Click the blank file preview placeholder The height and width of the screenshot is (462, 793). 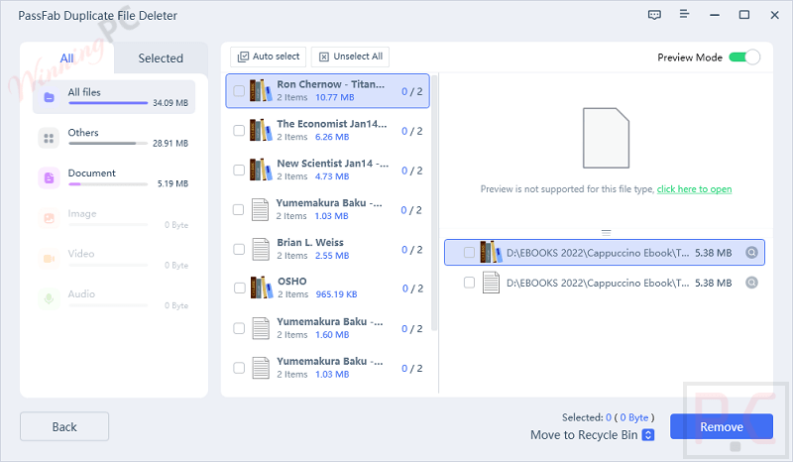coord(606,138)
